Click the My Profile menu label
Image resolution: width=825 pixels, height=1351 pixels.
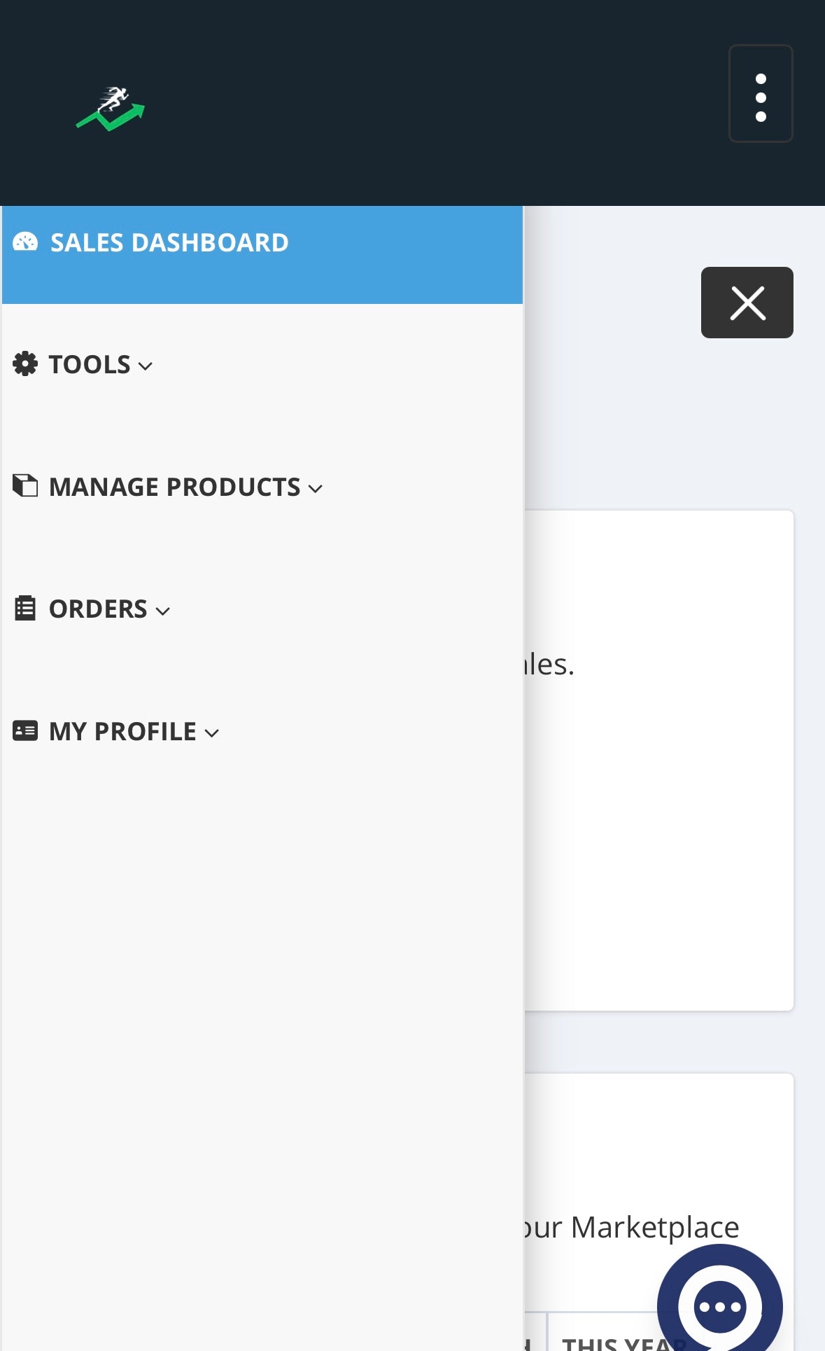click(x=122, y=731)
